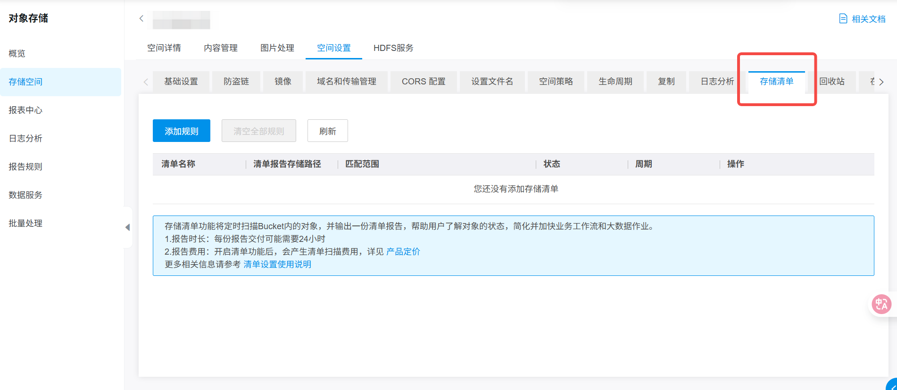897x390 pixels.
Task: Go to 概览 in the sidebar
Action: click(17, 54)
